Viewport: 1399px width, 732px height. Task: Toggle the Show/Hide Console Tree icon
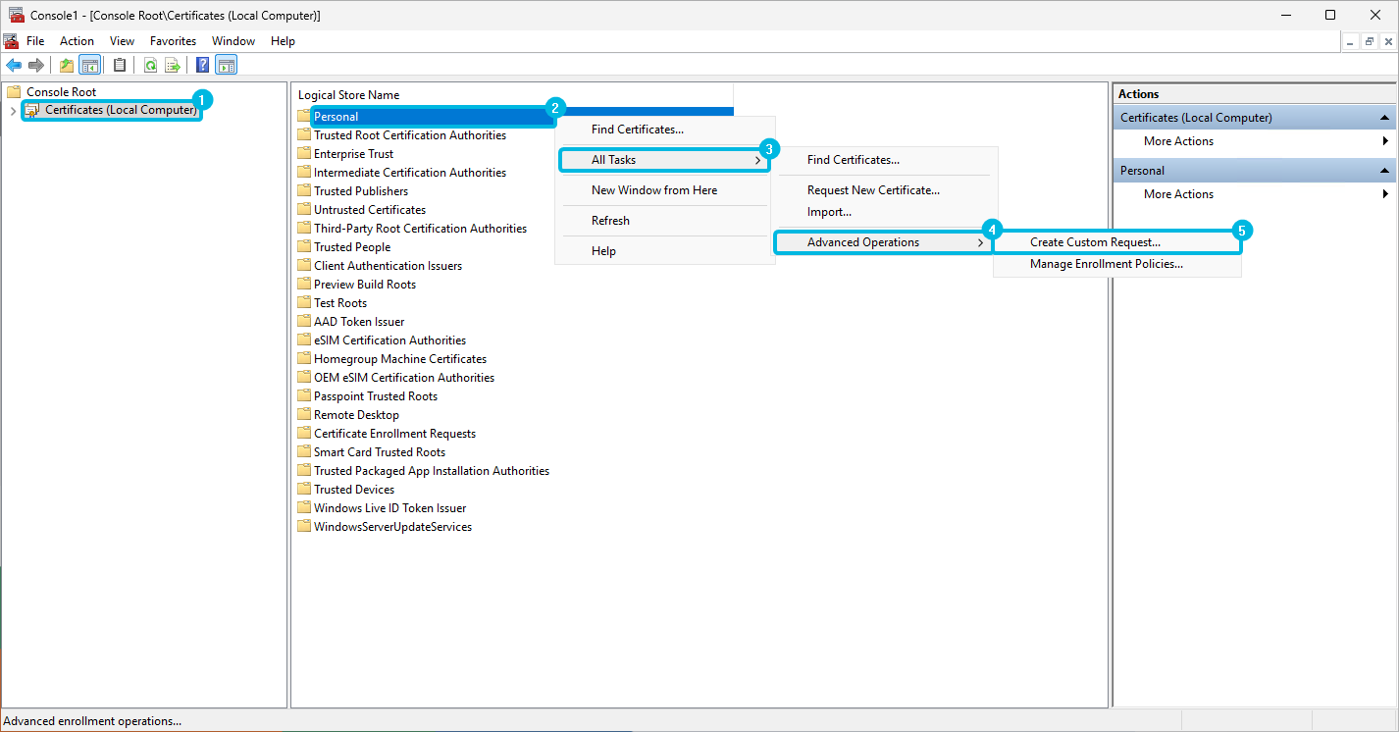point(89,66)
